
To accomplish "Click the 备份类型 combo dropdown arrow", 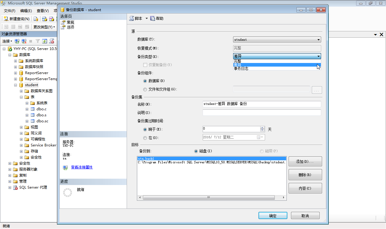I will click(318, 56).
